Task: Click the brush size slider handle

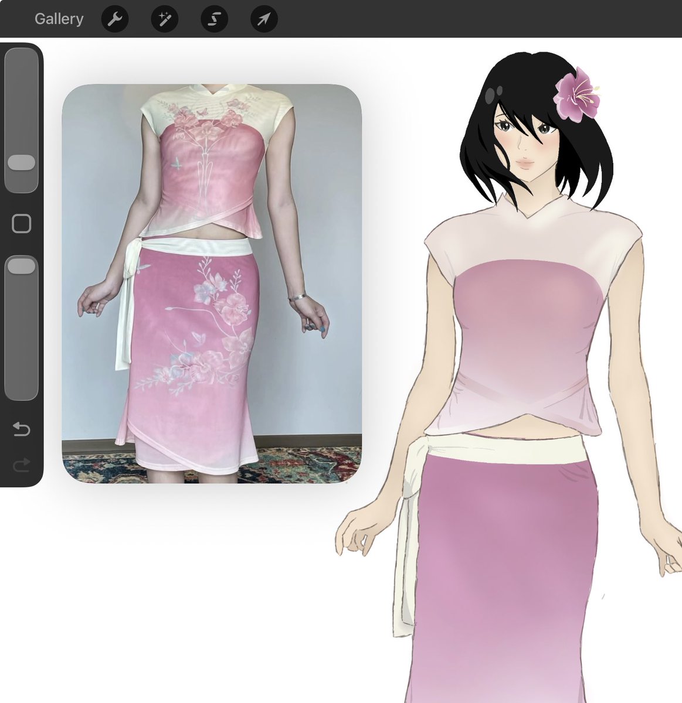Action: click(21, 163)
